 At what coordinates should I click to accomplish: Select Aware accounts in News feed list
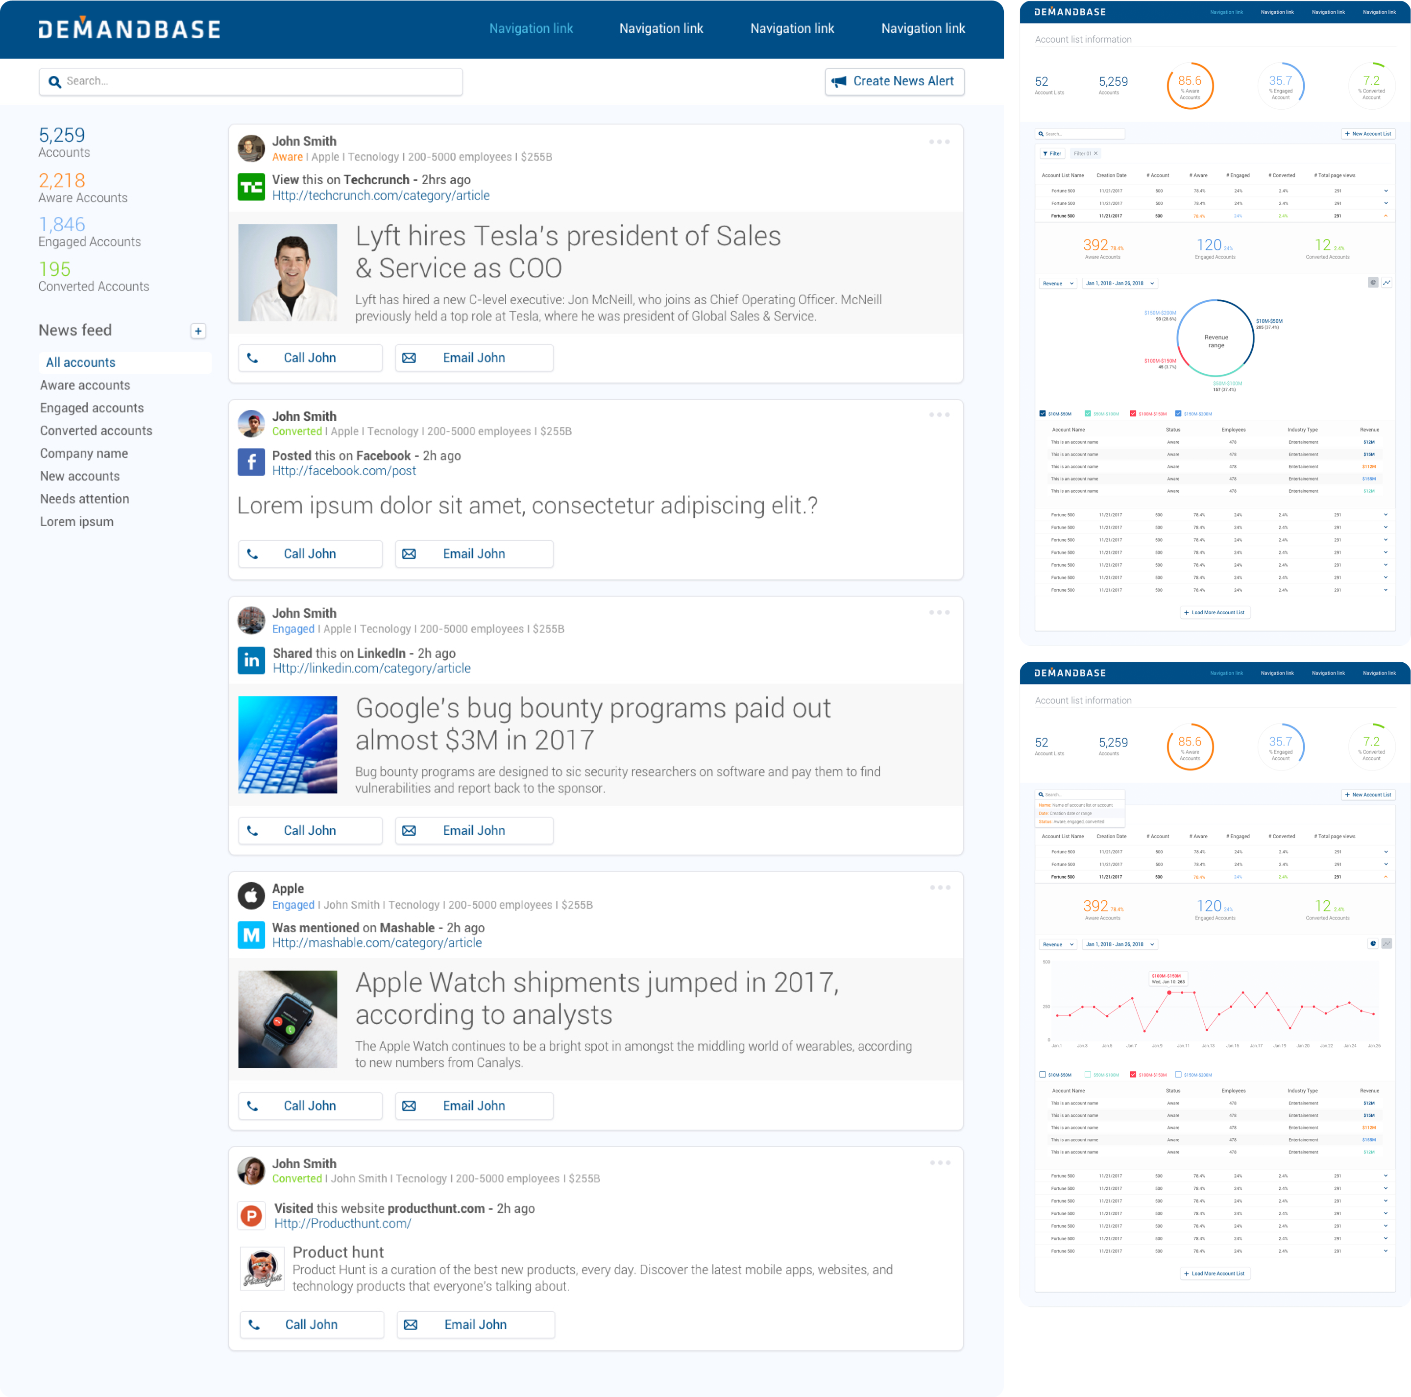85,385
